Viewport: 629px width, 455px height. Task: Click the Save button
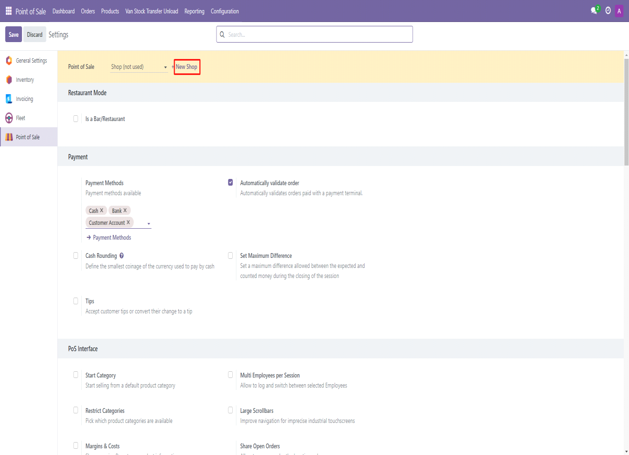coord(13,34)
